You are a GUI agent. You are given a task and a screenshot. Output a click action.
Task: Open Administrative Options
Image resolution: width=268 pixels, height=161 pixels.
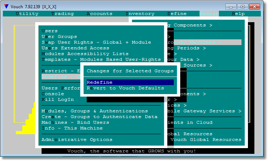77,140
